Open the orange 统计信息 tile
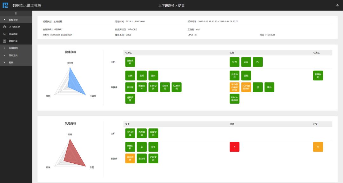Image resolution: width=343 pixels, height=183 pixels. (130, 159)
